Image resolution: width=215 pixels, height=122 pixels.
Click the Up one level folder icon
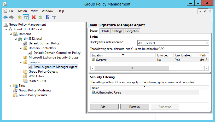pos(20,18)
